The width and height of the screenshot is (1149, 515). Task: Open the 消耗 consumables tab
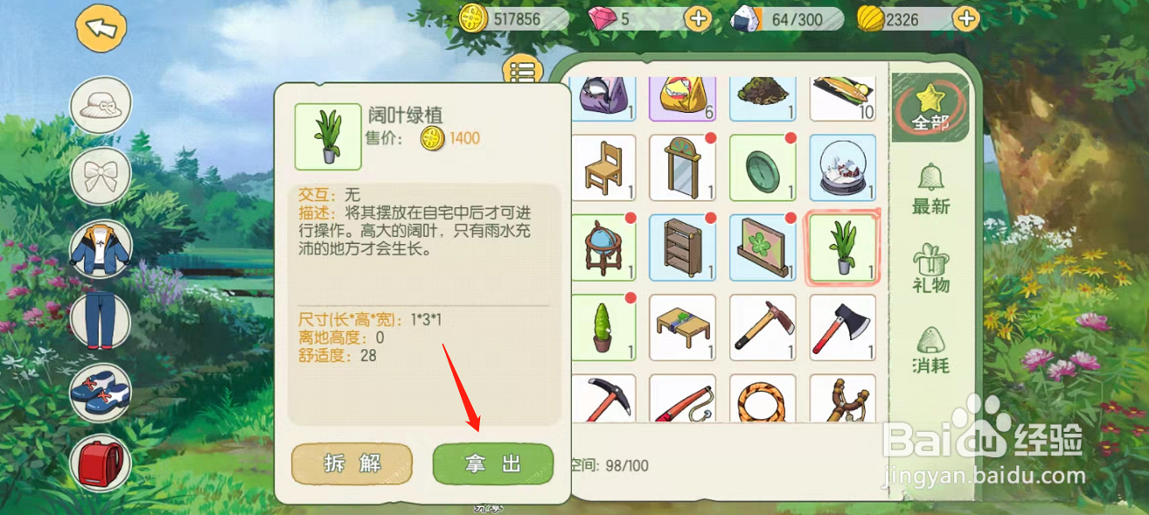930,349
